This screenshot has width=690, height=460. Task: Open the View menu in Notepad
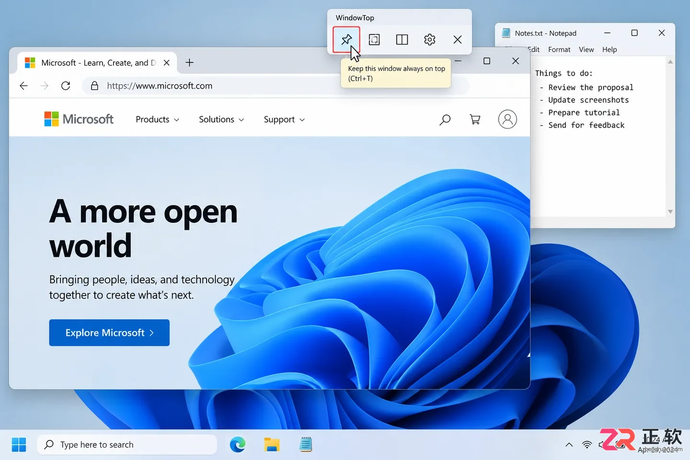pyautogui.click(x=586, y=49)
